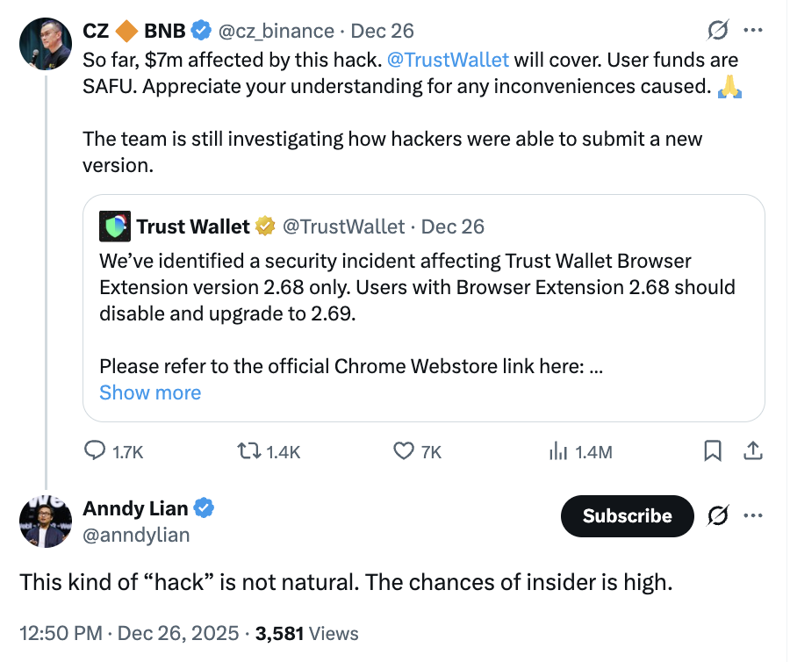This screenshot has width=790, height=662.
Task: Subscribe to Anndy Lian
Action: pos(627,516)
